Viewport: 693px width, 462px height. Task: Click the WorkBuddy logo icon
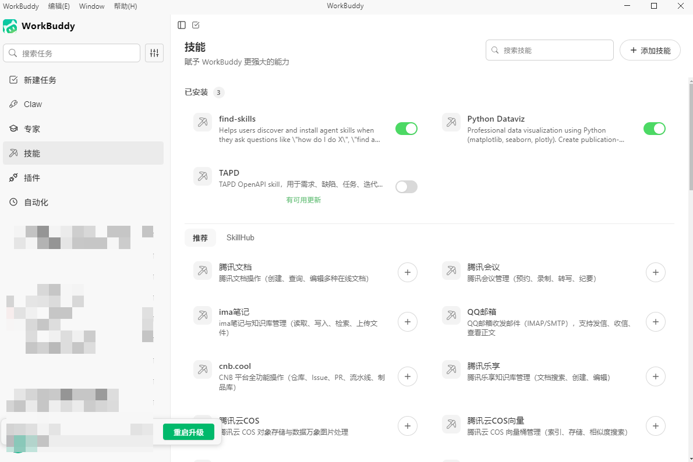(x=10, y=27)
